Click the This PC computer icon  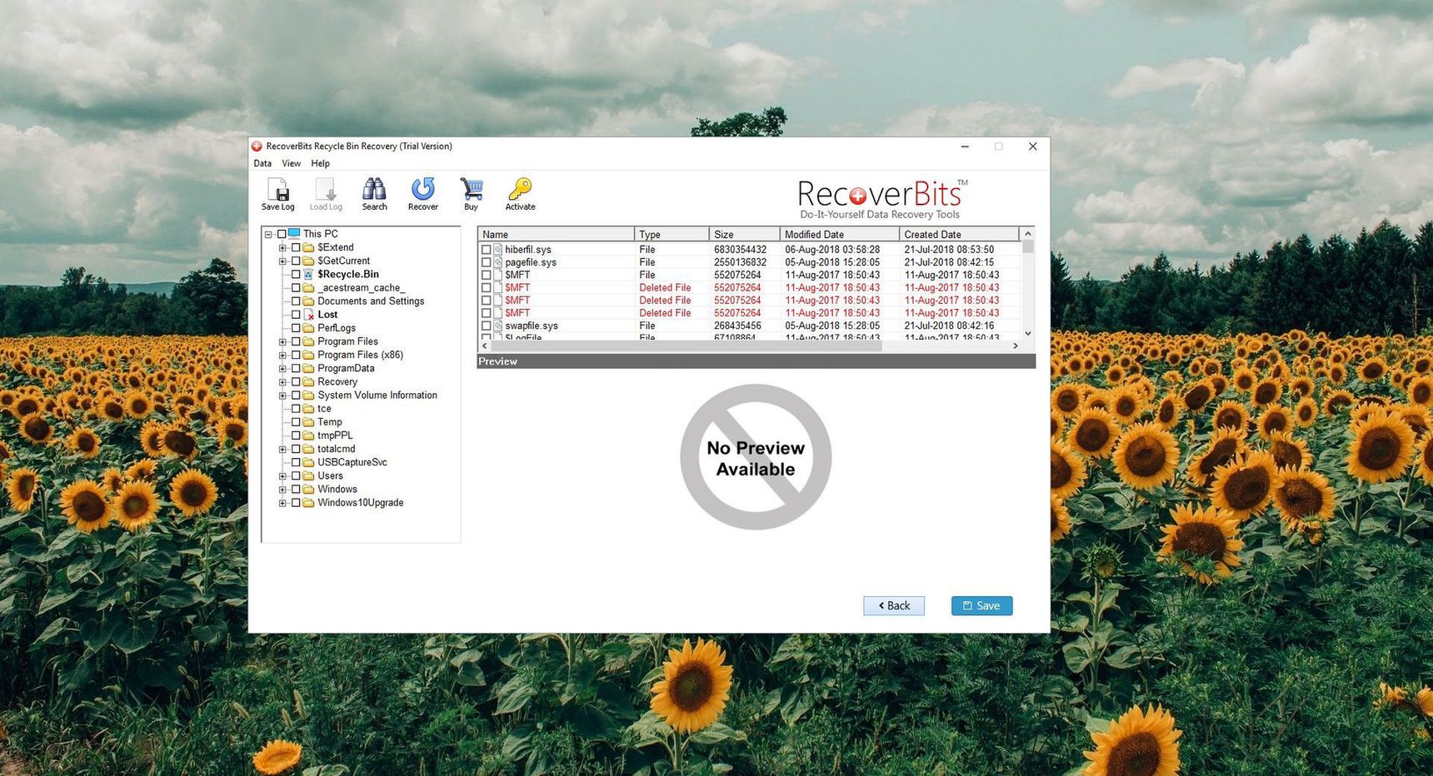pos(294,234)
